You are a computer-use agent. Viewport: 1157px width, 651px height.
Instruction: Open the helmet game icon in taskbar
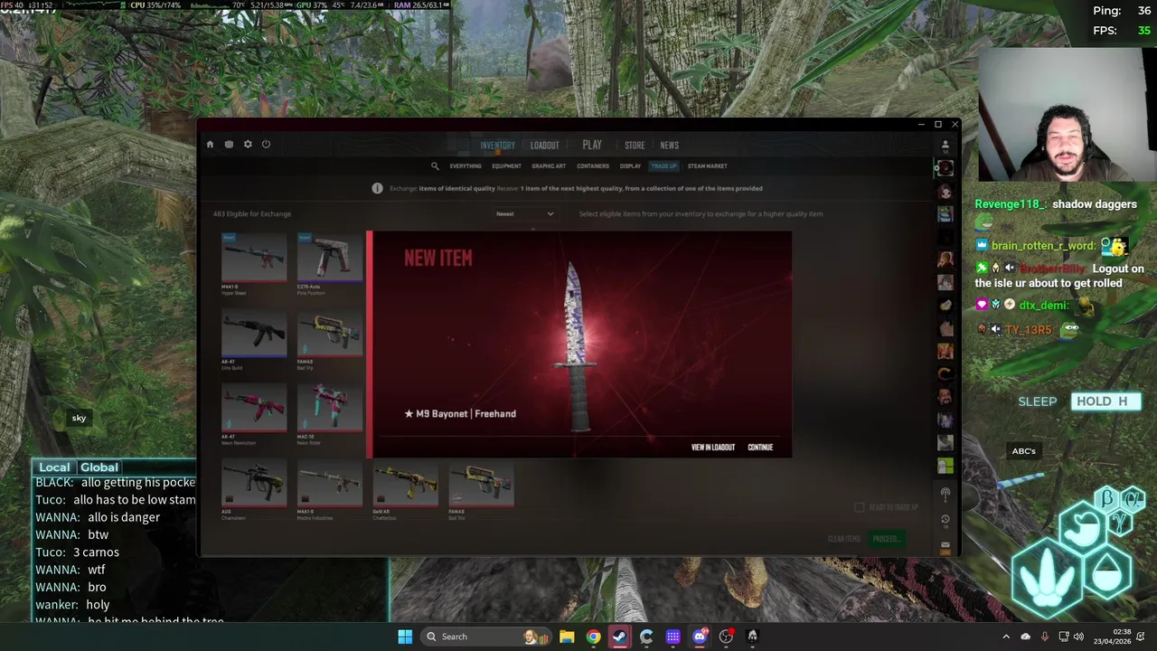[752, 637]
